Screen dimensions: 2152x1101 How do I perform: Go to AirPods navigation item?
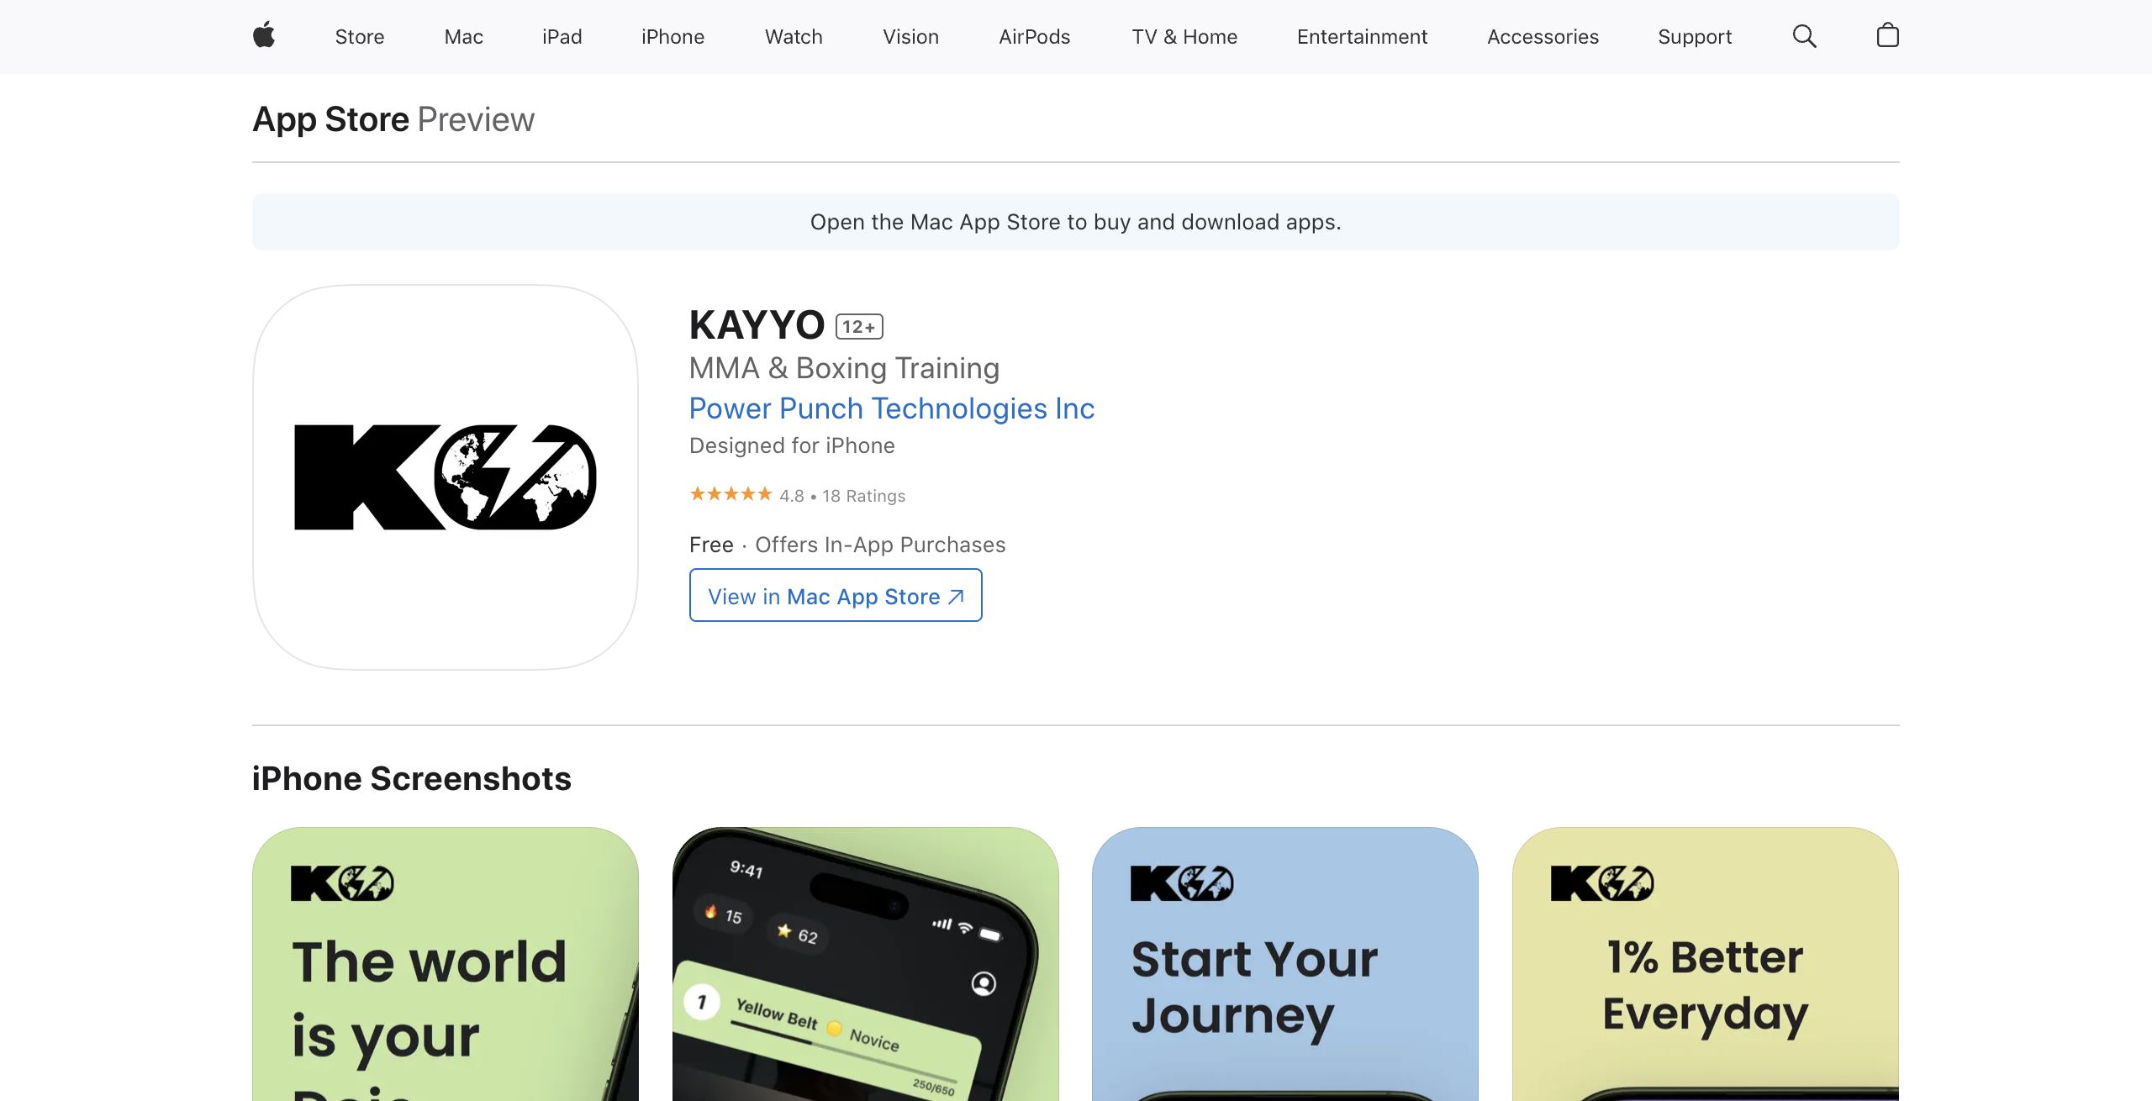[x=1034, y=37]
